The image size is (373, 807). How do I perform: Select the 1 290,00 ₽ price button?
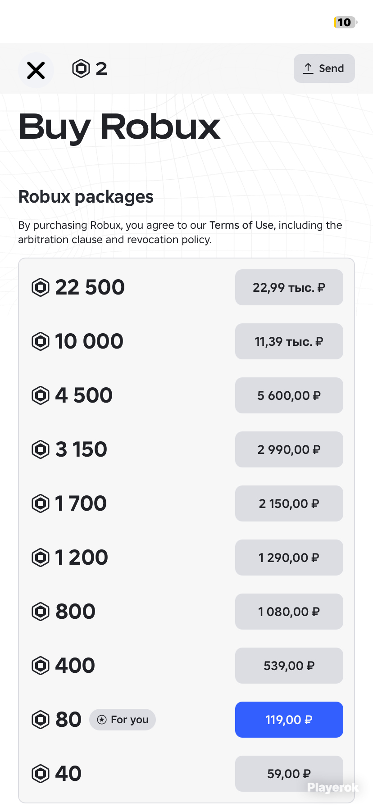pos(289,558)
